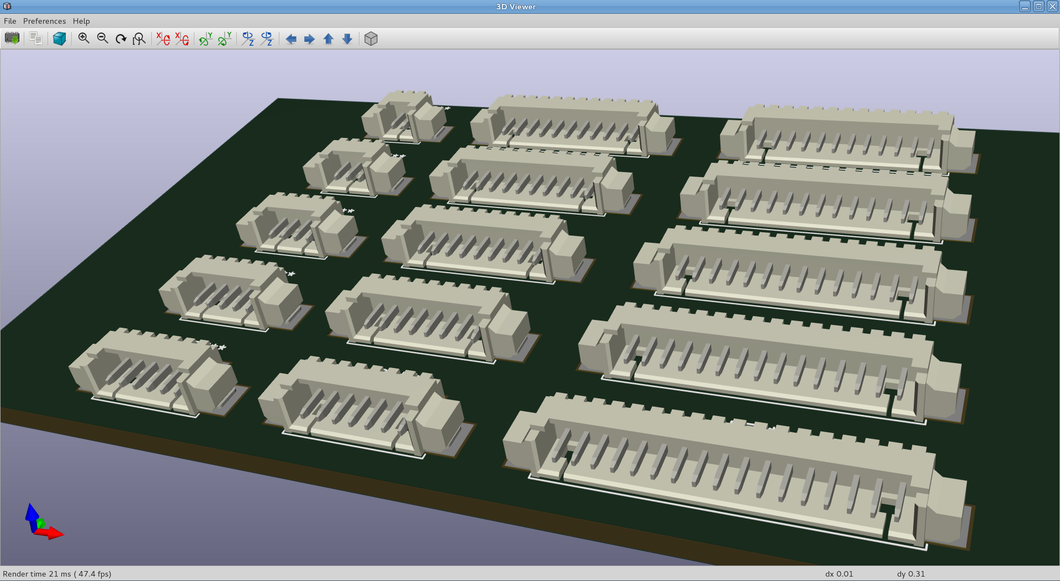Open 3D display options blue cube

(60, 39)
